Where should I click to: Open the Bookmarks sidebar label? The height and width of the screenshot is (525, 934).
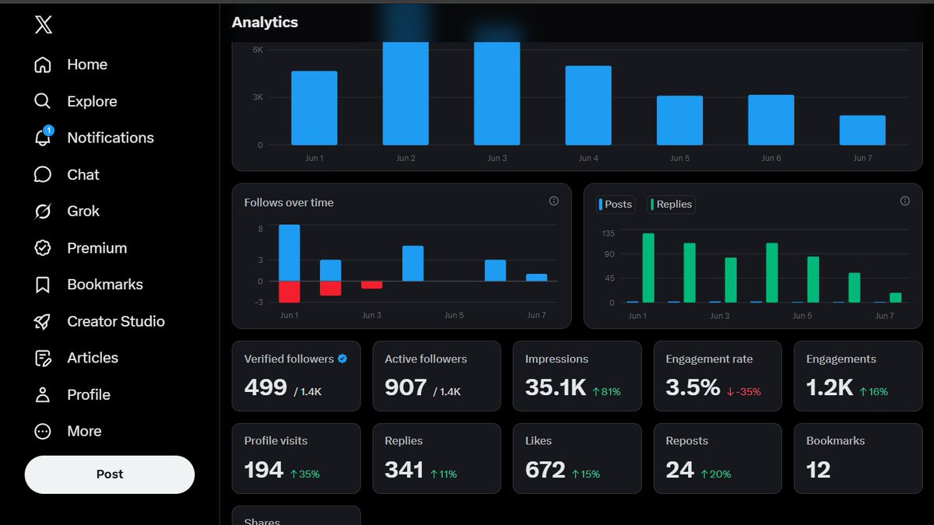pos(105,285)
